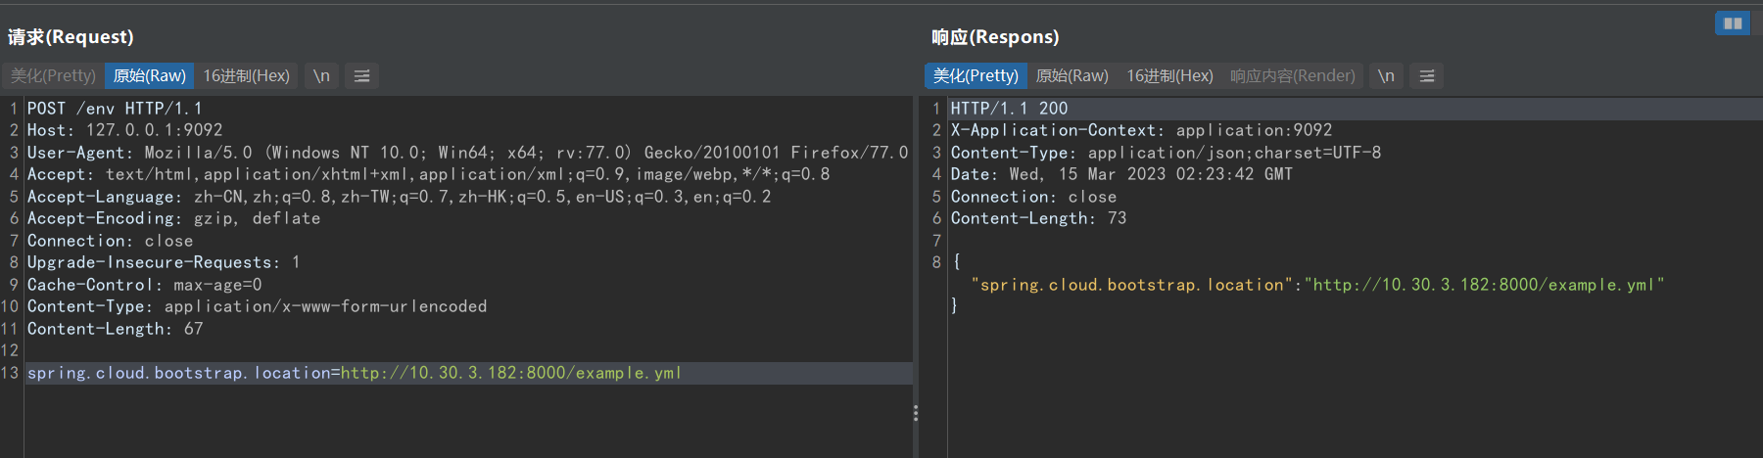Click the 'Accept: text/html' header line
Image resolution: width=1763 pixels, height=458 pixels.
coord(428,174)
